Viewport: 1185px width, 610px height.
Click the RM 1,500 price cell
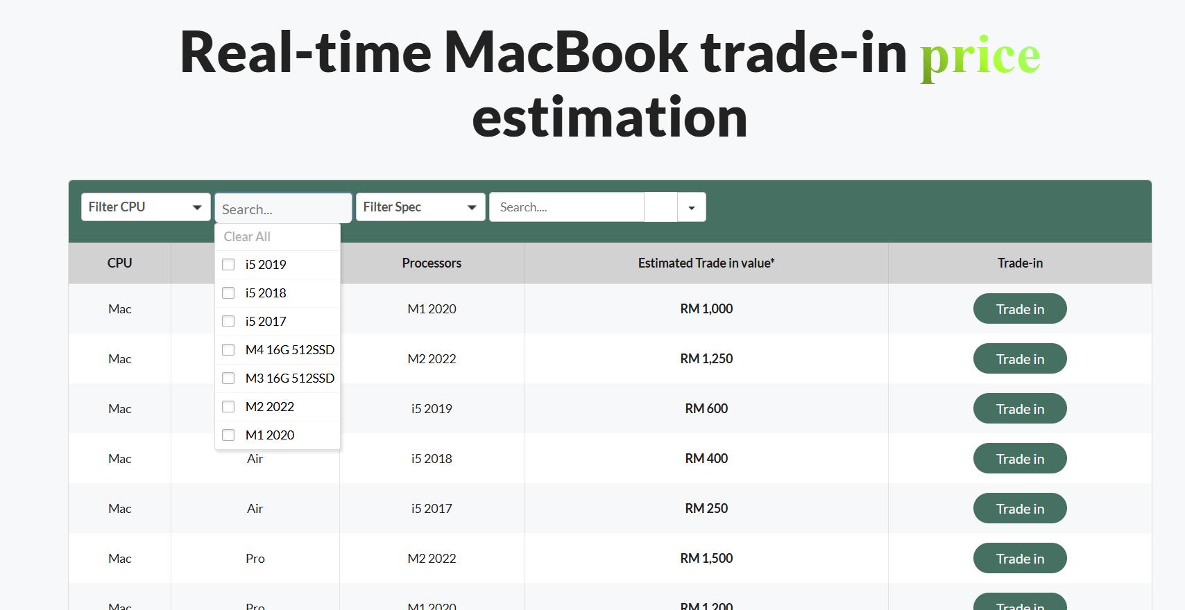(x=706, y=559)
